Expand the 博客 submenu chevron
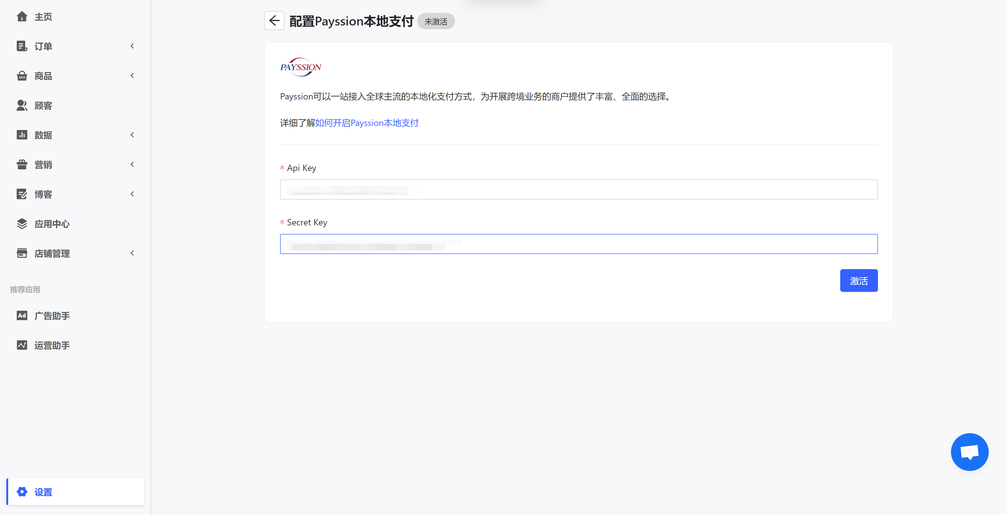This screenshot has height=515, width=1007. (x=132, y=194)
